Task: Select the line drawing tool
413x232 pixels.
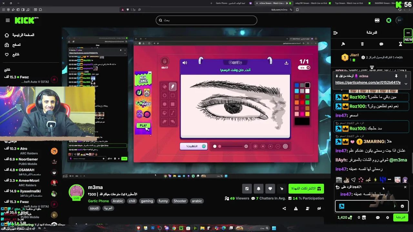Action: (x=173, y=113)
